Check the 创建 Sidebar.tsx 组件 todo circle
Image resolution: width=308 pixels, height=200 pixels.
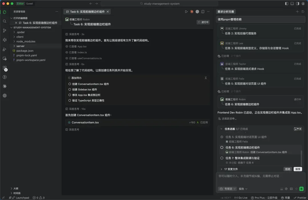click(x=70, y=89)
